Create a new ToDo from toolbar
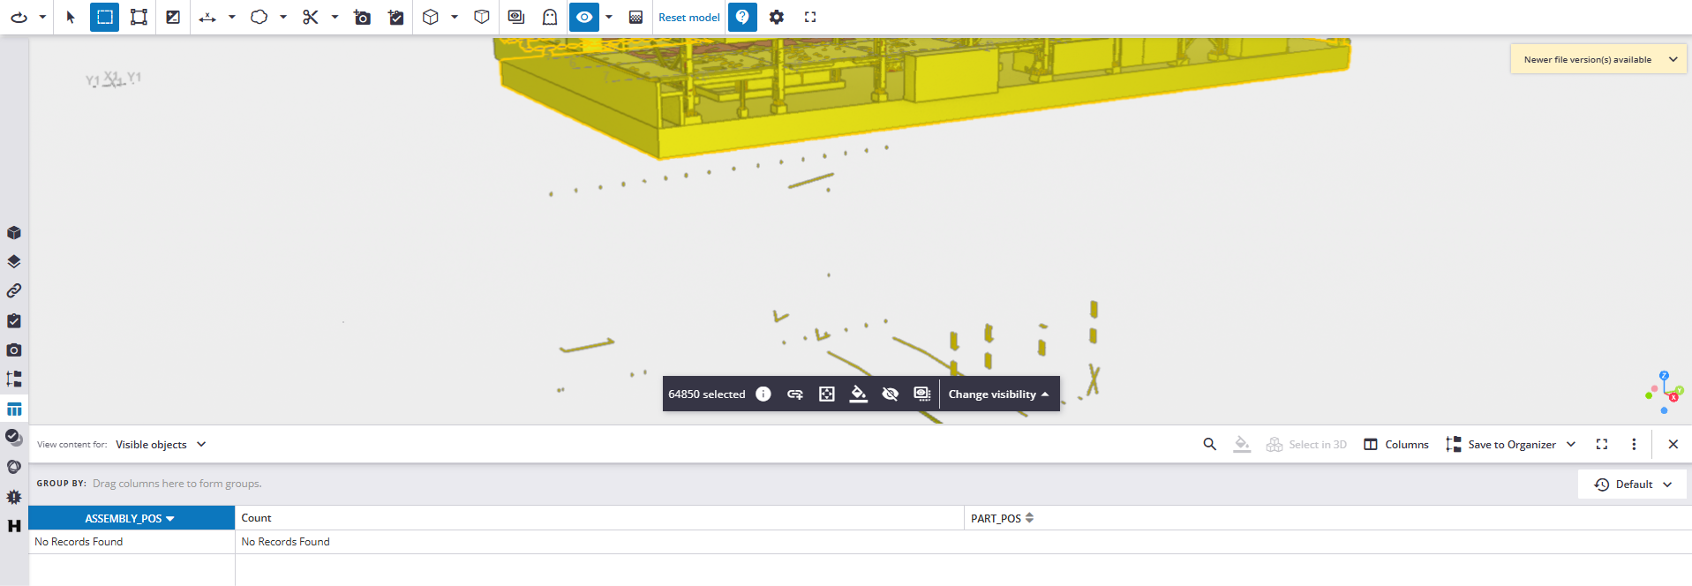The image size is (1692, 586). click(x=396, y=17)
